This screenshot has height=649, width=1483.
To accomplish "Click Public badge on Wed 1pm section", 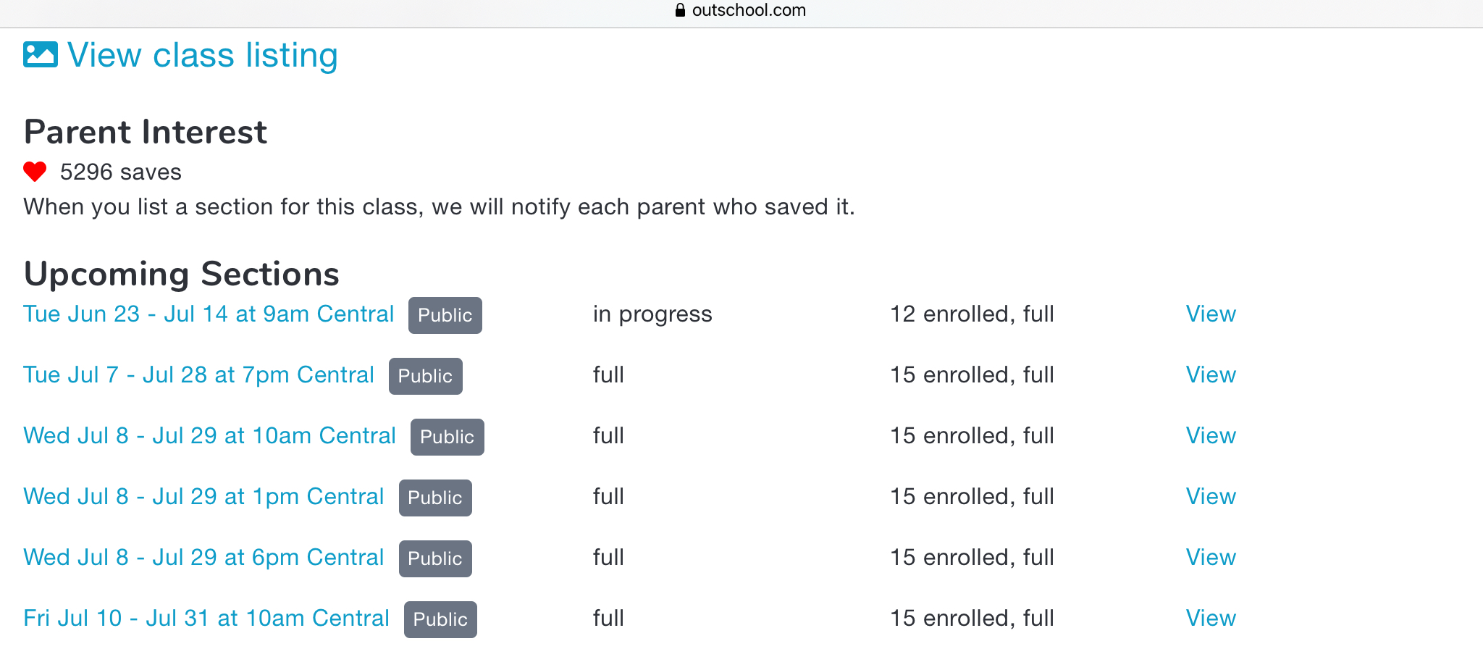I will tap(434, 498).
